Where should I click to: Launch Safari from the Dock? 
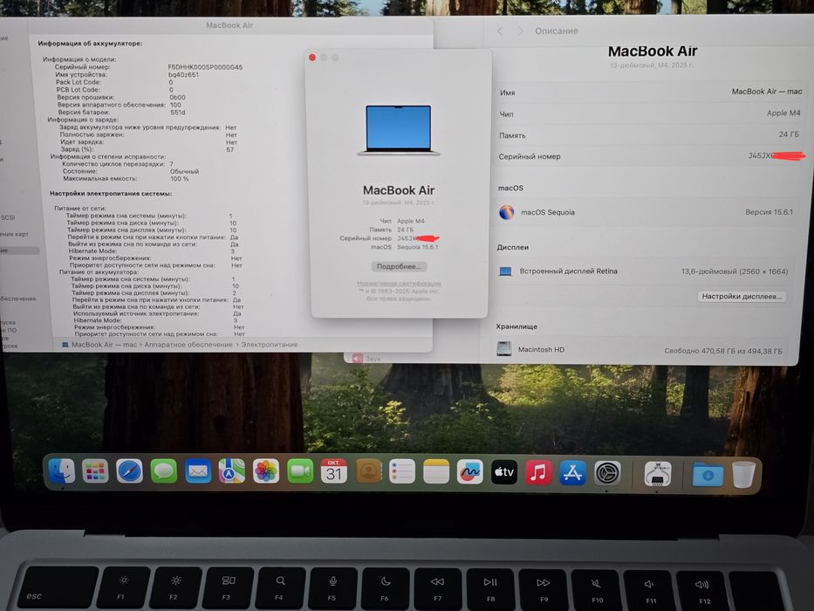tap(129, 471)
